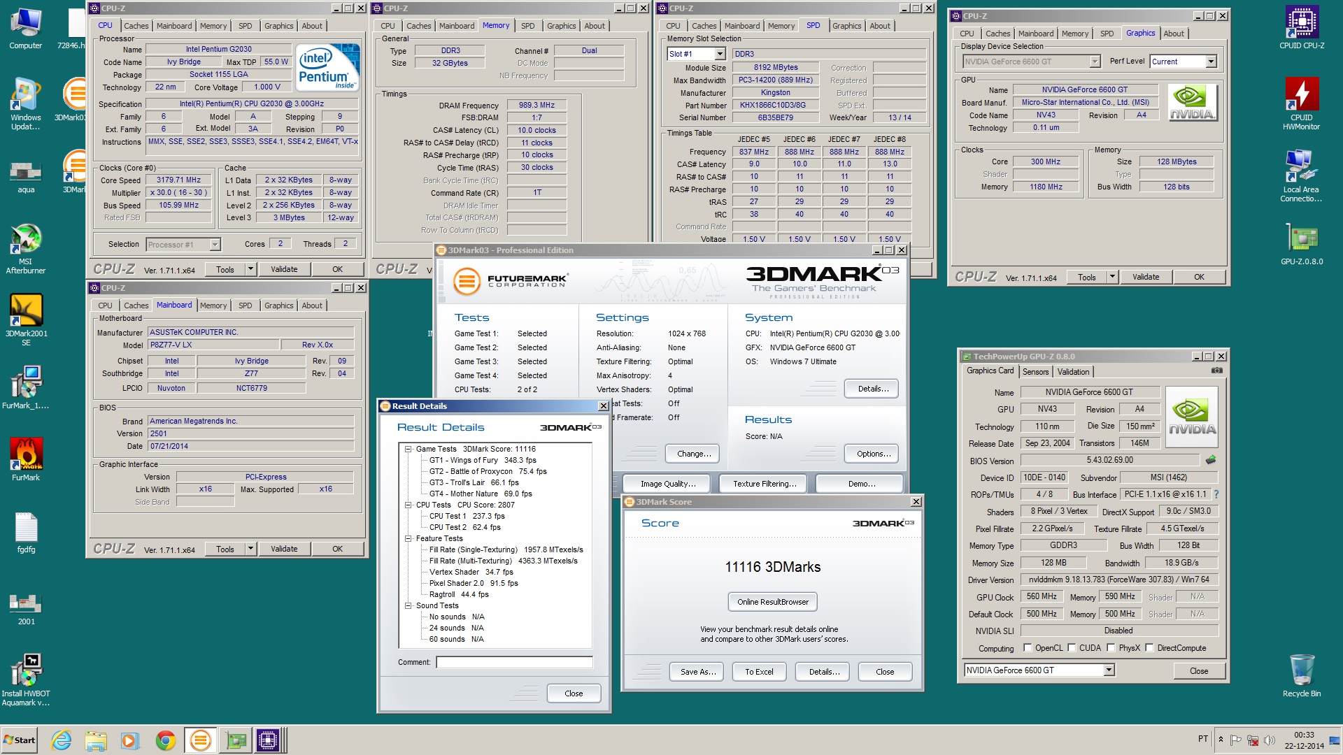Select the Install HWBOT Aquamark desktop icon
Screen dimensions: 1343x755
(26, 680)
